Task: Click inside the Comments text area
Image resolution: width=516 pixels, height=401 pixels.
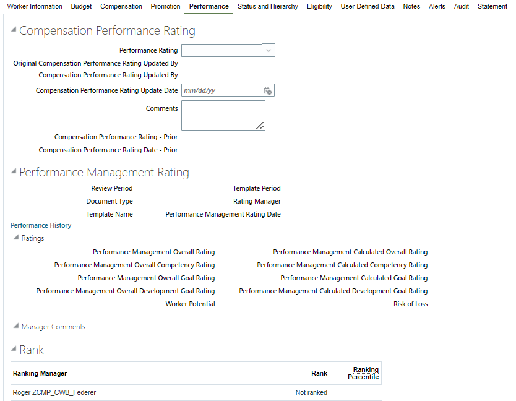Action: [x=223, y=115]
